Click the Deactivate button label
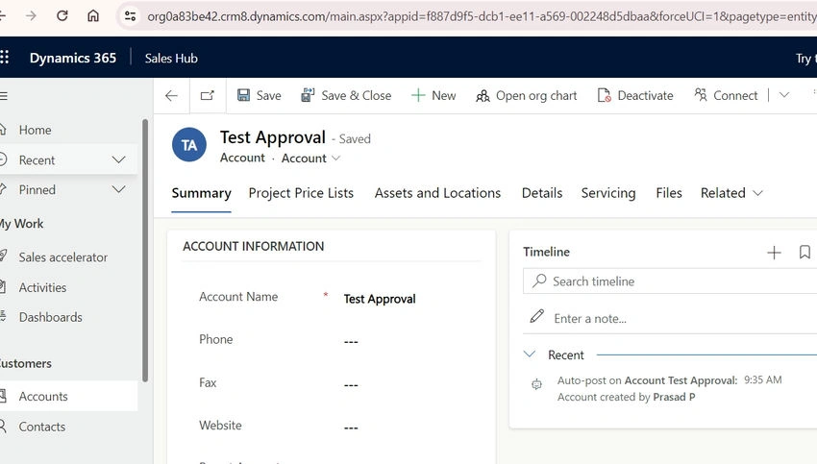This screenshot has height=464, width=817. click(x=645, y=95)
